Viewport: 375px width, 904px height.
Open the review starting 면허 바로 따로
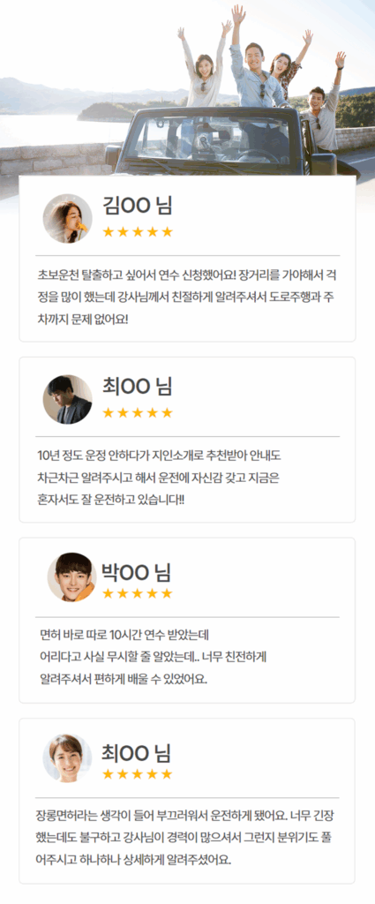coord(153,657)
